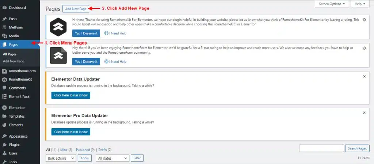
Task: Expand the Help dropdown tab
Action: 360,4
